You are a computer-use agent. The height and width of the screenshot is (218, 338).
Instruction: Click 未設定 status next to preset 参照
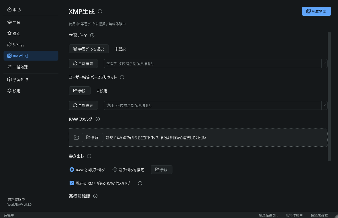click(102, 91)
